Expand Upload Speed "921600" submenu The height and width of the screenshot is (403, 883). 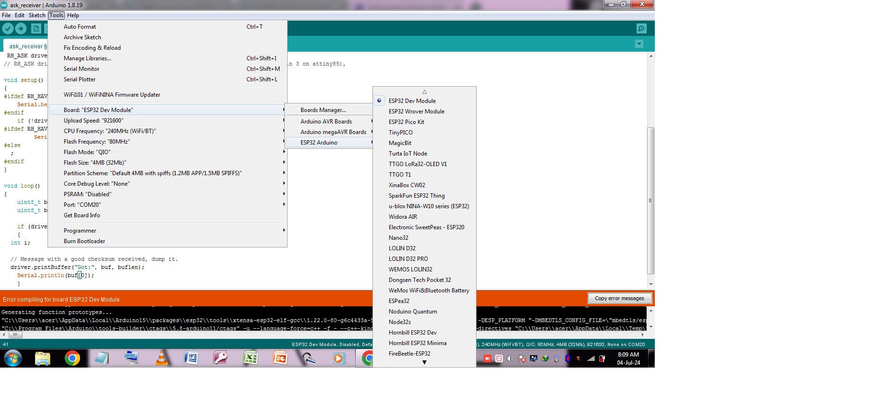tap(167, 121)
